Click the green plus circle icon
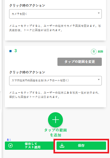 [55, 120]
